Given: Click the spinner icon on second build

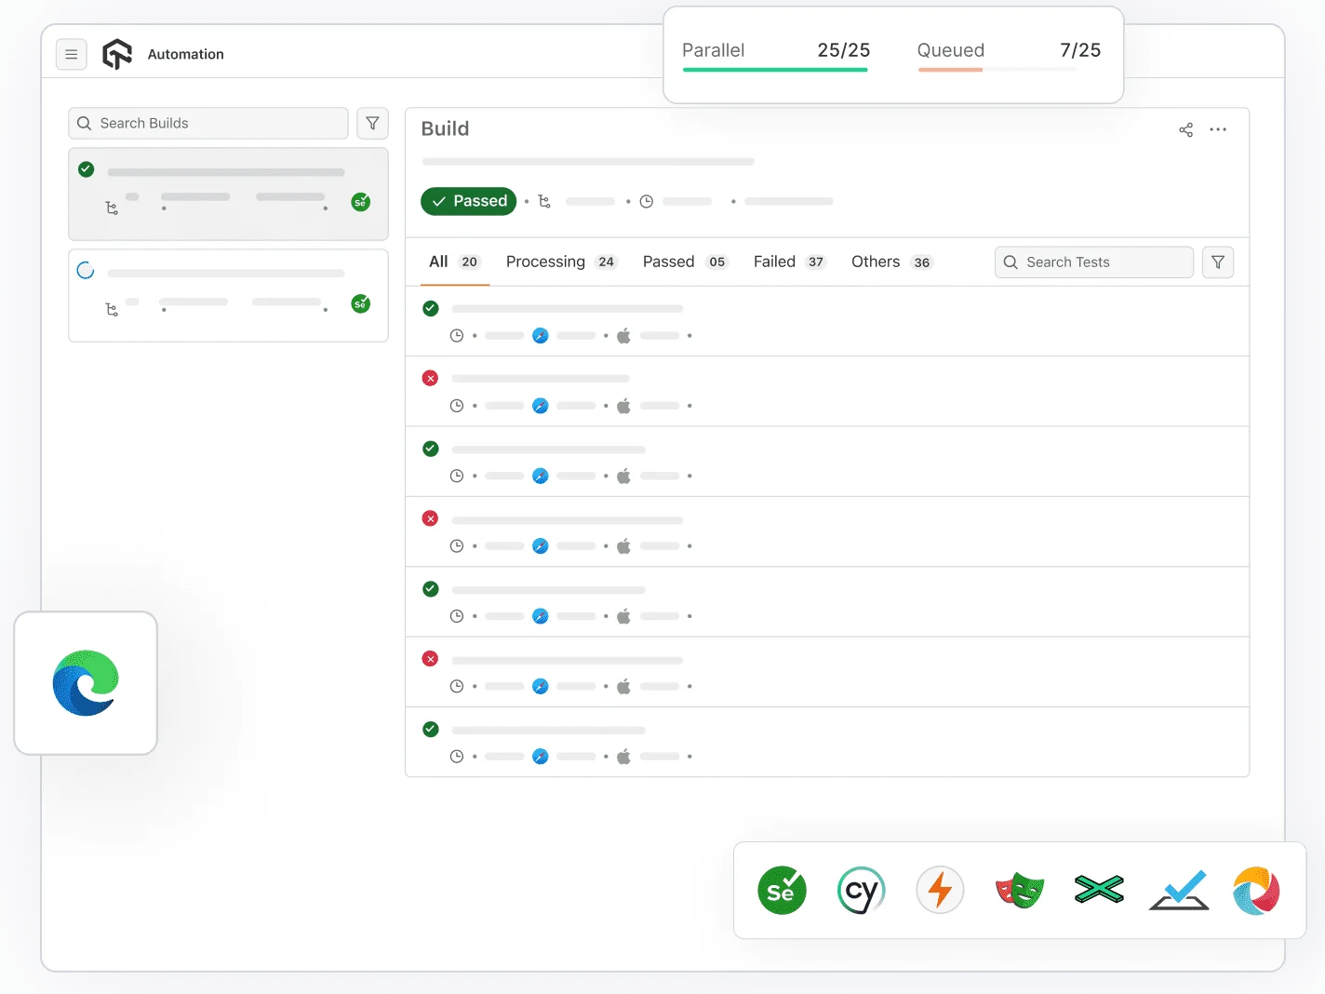Looking at the screenshot, I should click(86, 270).
